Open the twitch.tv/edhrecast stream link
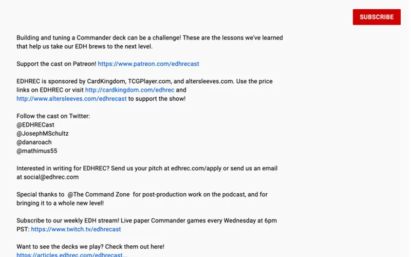The image size is (411, 257). click(x=76, y=229)
